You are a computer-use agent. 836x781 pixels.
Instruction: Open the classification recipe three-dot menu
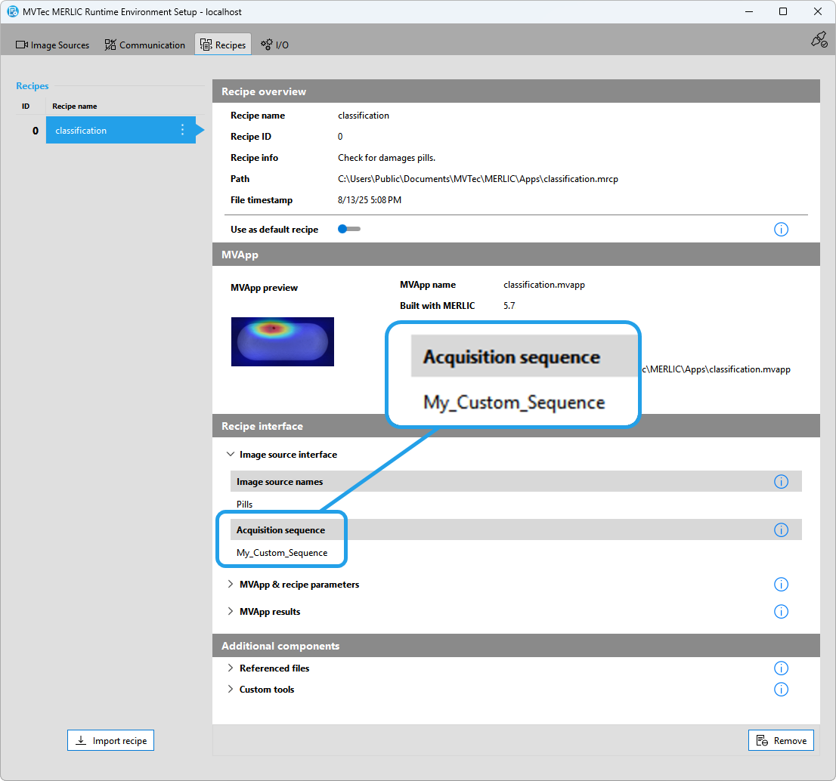[x=182, y=130]
